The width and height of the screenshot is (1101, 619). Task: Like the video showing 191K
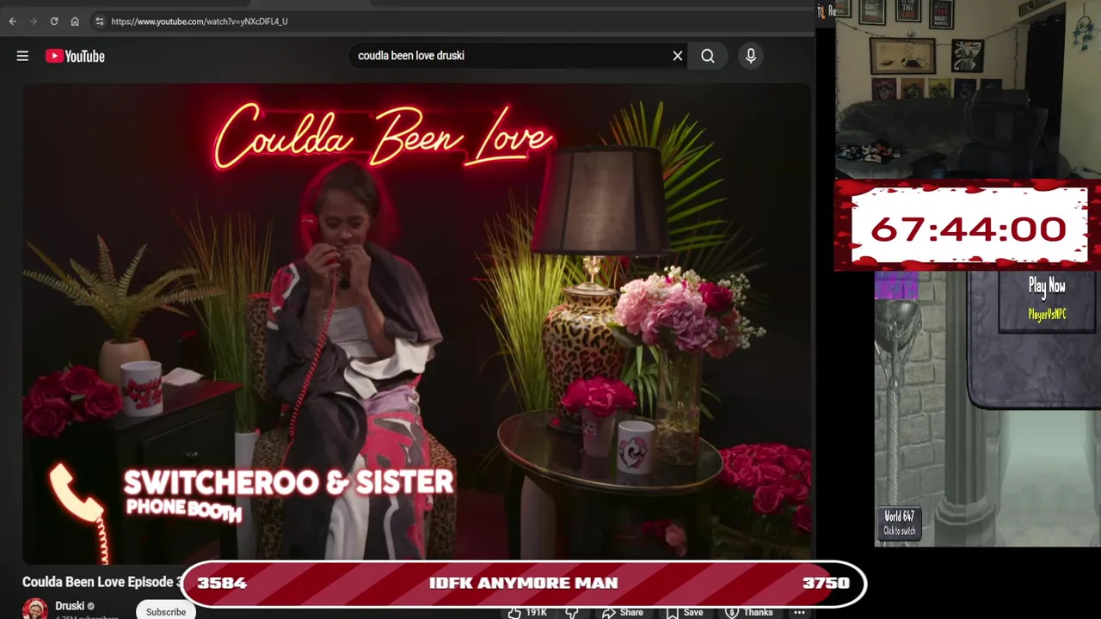click(528, 612)
